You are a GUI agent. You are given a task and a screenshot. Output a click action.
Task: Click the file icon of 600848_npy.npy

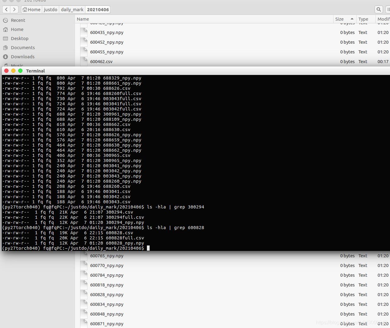click(84, 314)
